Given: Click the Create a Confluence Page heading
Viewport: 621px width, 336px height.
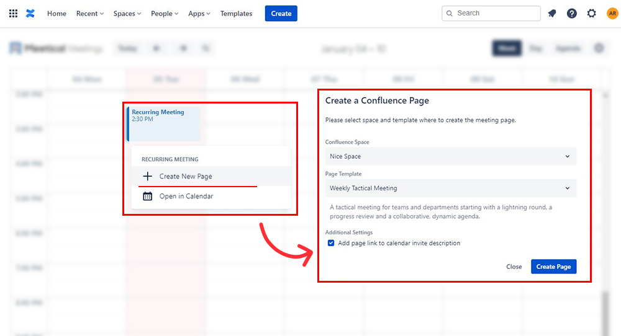Looking at the screenshot, I should click(x=377, y=101).
